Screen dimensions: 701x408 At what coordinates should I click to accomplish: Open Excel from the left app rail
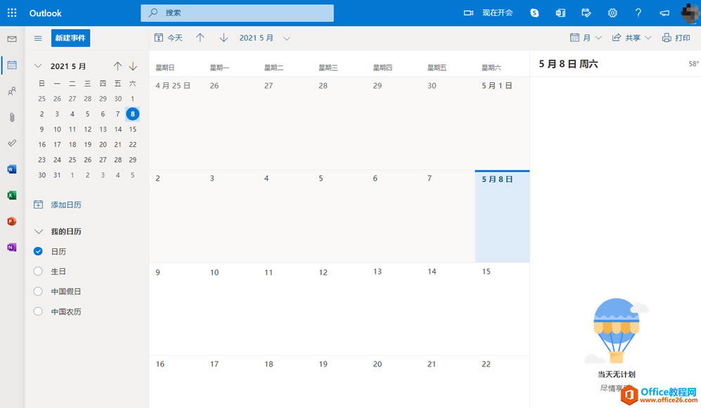pyautogui.click(x=11, y=194)
